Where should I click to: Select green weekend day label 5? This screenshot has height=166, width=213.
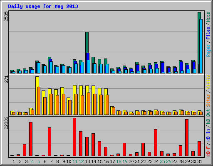pos(39,161)
